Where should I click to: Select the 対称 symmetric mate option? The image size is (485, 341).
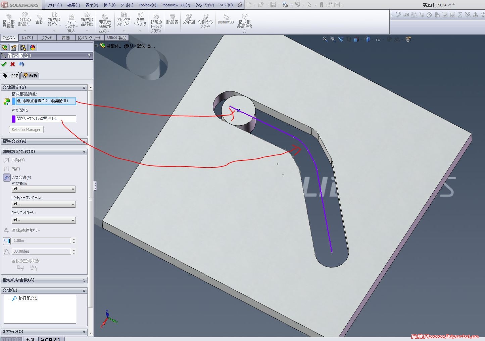[x=15, y=160]
